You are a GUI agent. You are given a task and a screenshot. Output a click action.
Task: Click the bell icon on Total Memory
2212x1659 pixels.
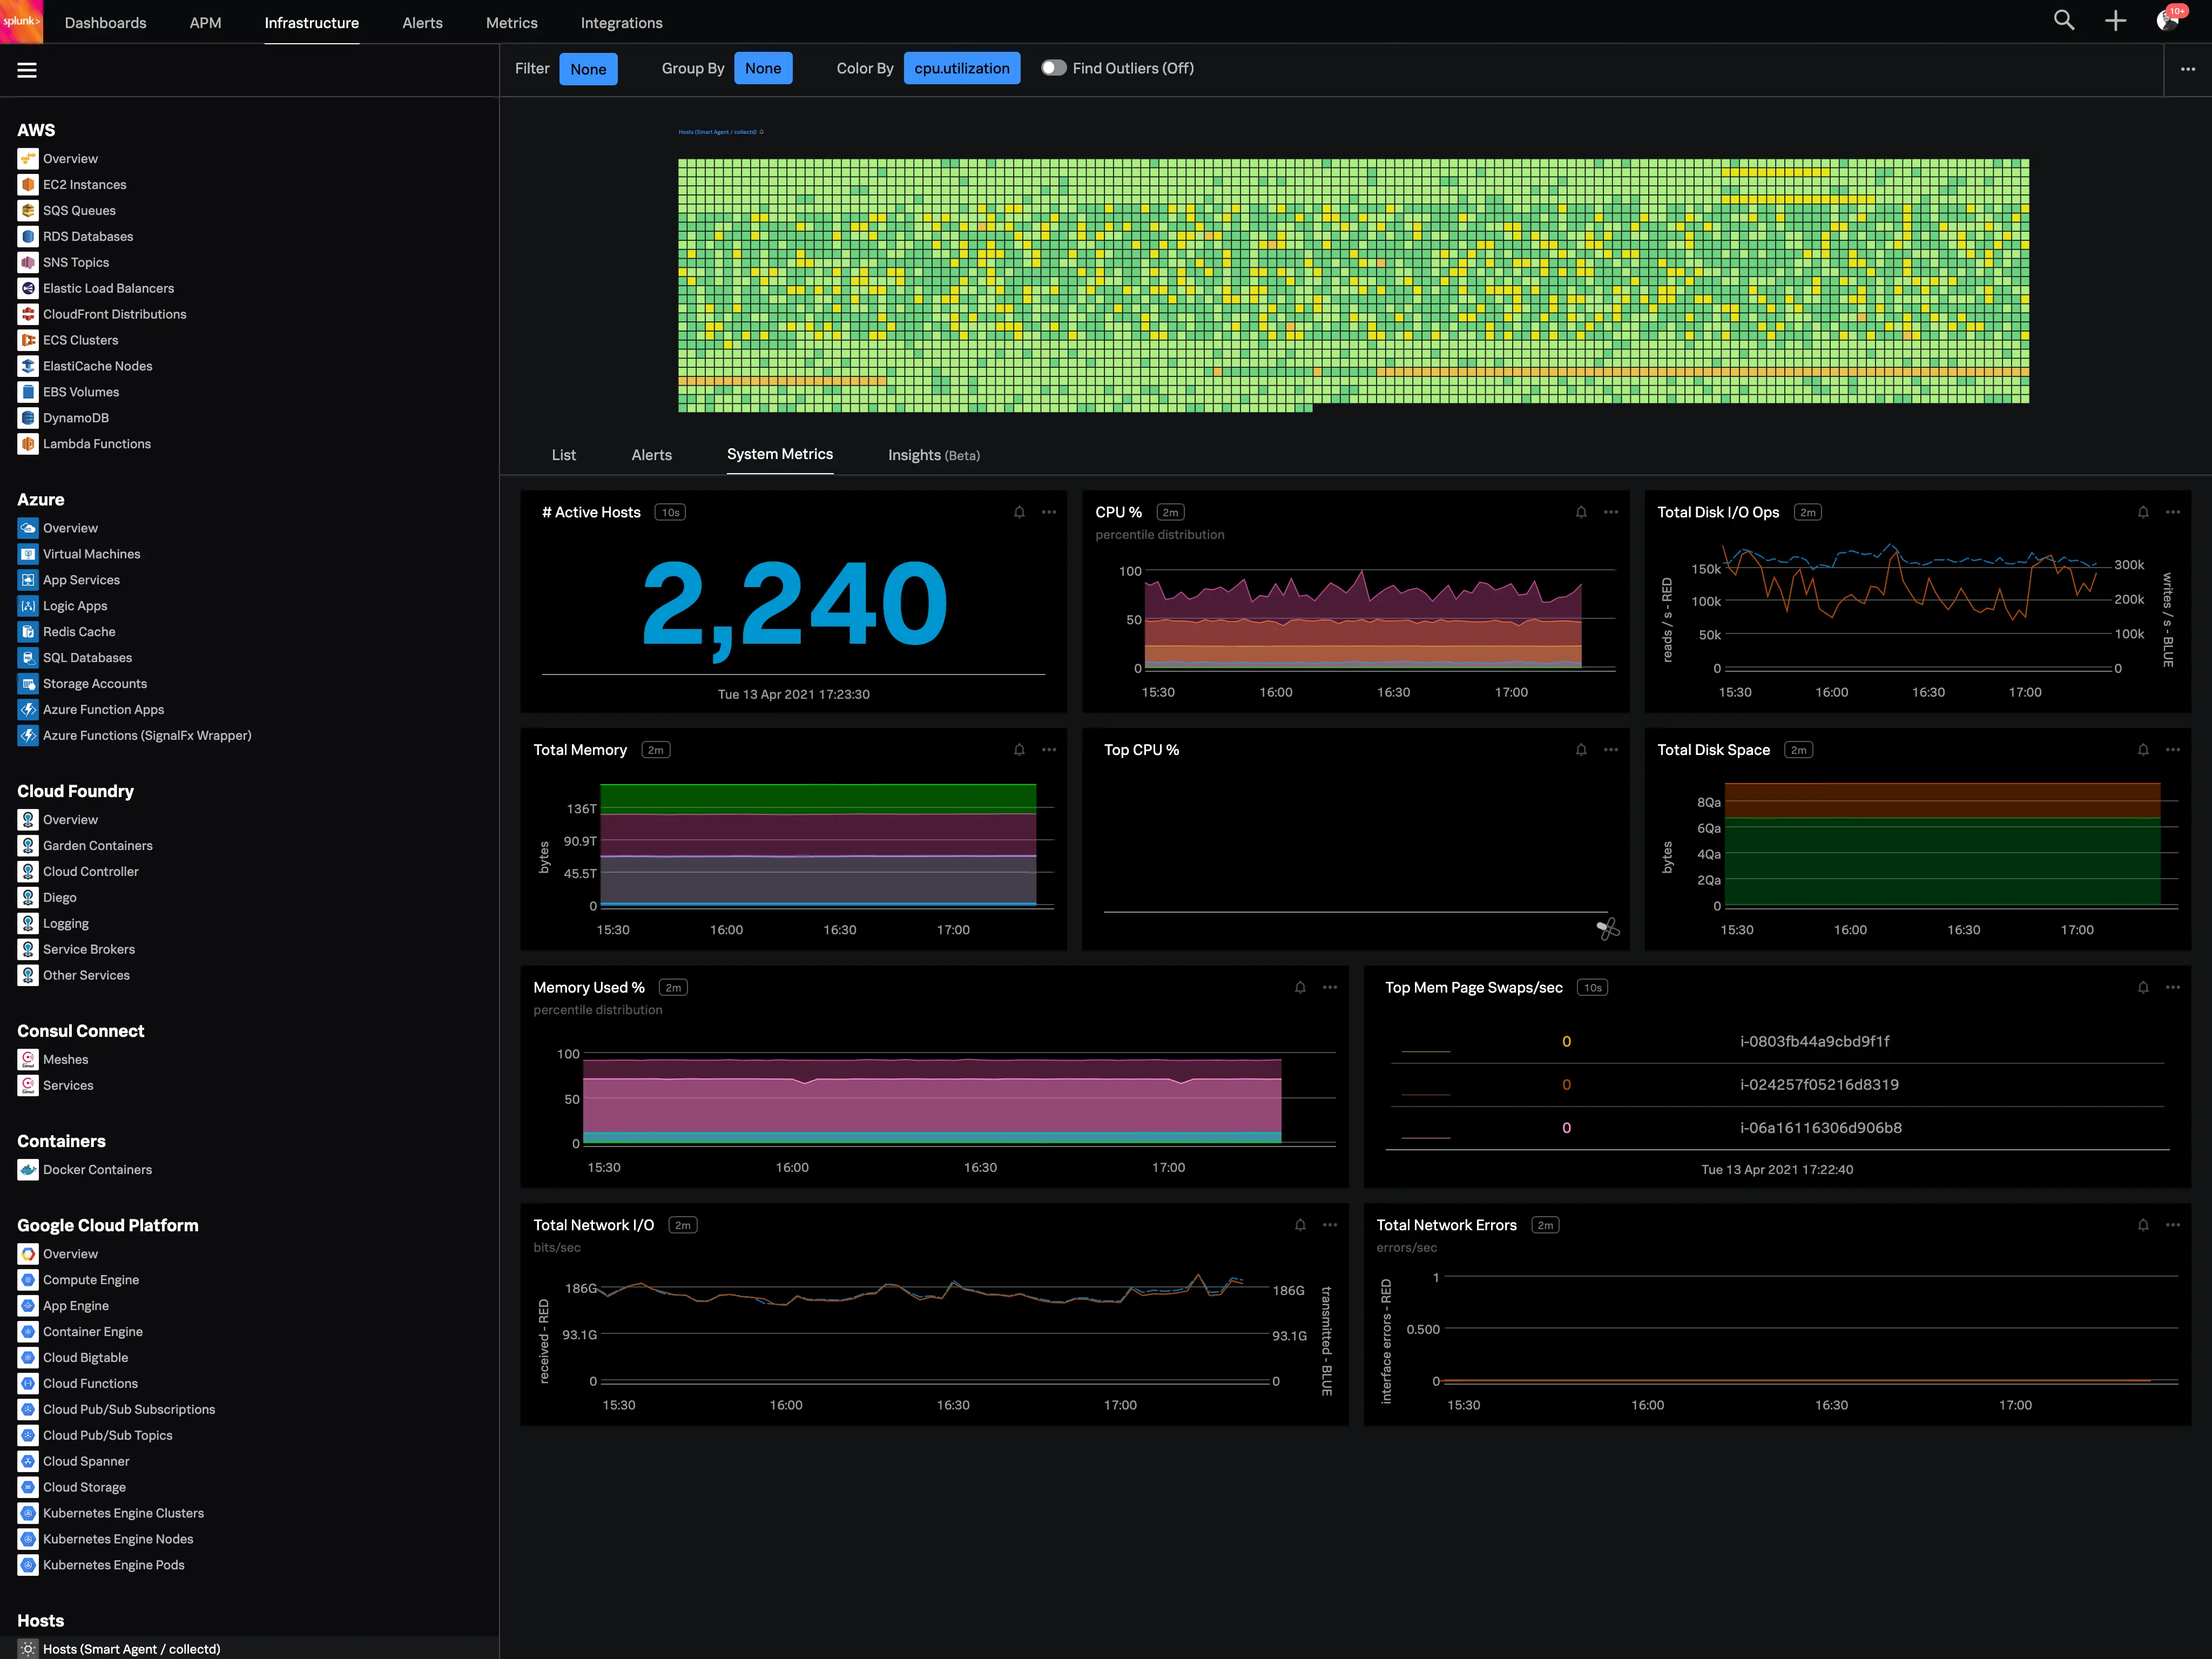[1019, 750]
